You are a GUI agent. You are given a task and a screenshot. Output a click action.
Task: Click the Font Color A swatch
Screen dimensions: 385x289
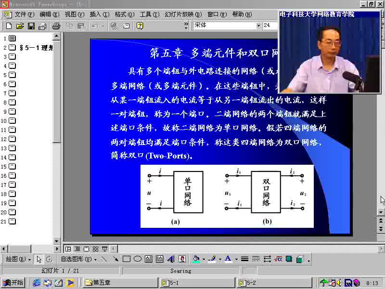(x=228, y=259)
